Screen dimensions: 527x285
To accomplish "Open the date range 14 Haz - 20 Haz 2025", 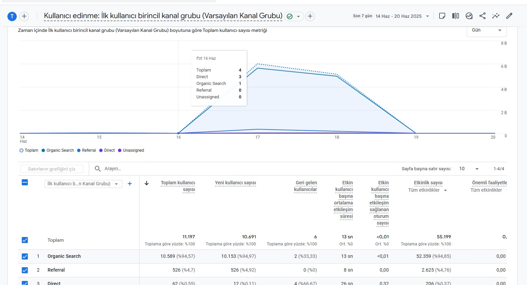I will coord(402,16).
